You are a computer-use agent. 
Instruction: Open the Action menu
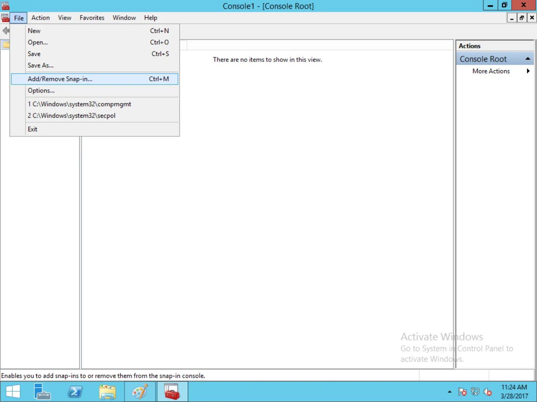[40, 18]
